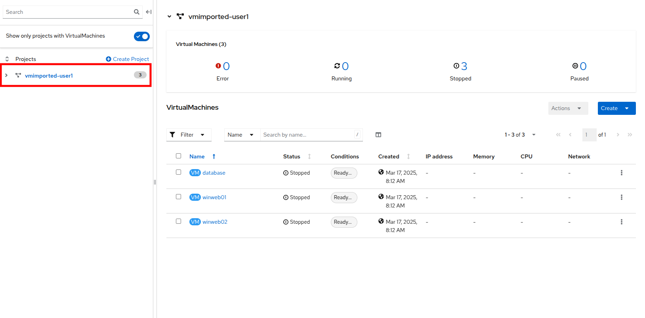Open the Create dropdown button
645x318 pixels.
coord(616,108)
